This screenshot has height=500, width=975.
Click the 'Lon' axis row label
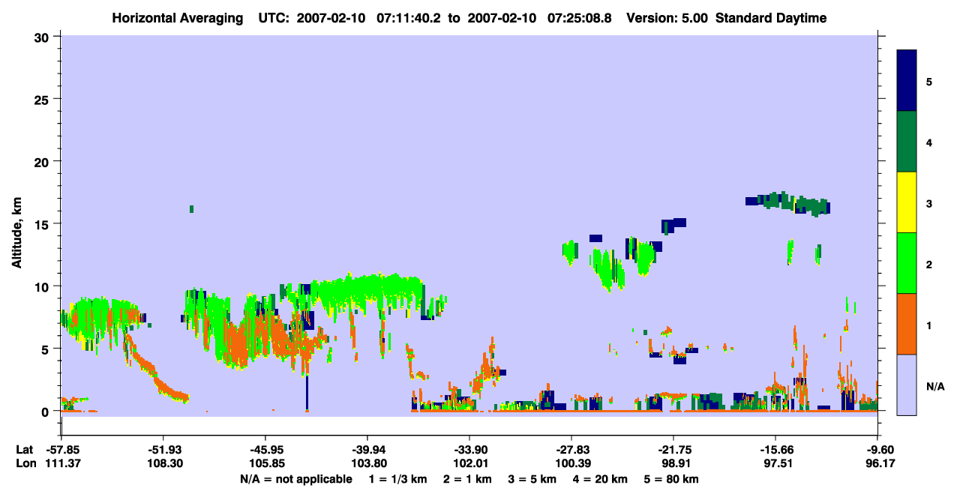click(x=25, y=463)
